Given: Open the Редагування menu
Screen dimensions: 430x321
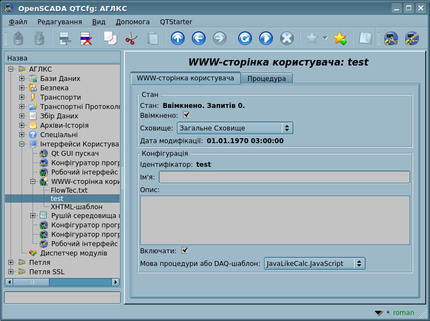Looking at the screenshot, I should [x=60, y=21].
